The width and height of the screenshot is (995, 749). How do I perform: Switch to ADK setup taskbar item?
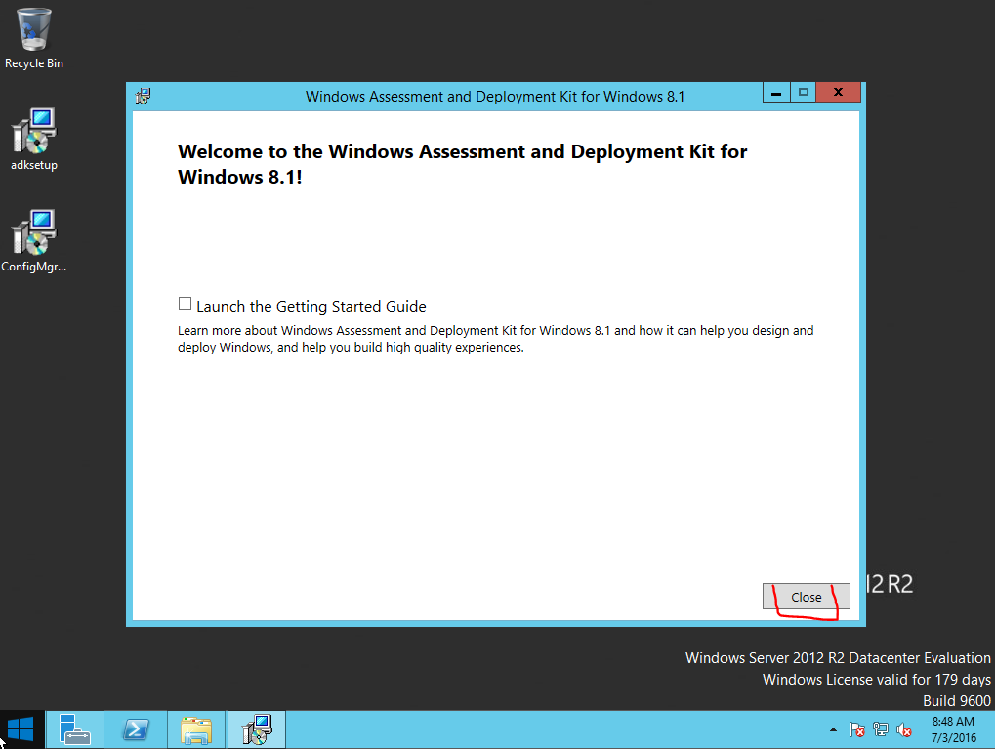(257, 729)
